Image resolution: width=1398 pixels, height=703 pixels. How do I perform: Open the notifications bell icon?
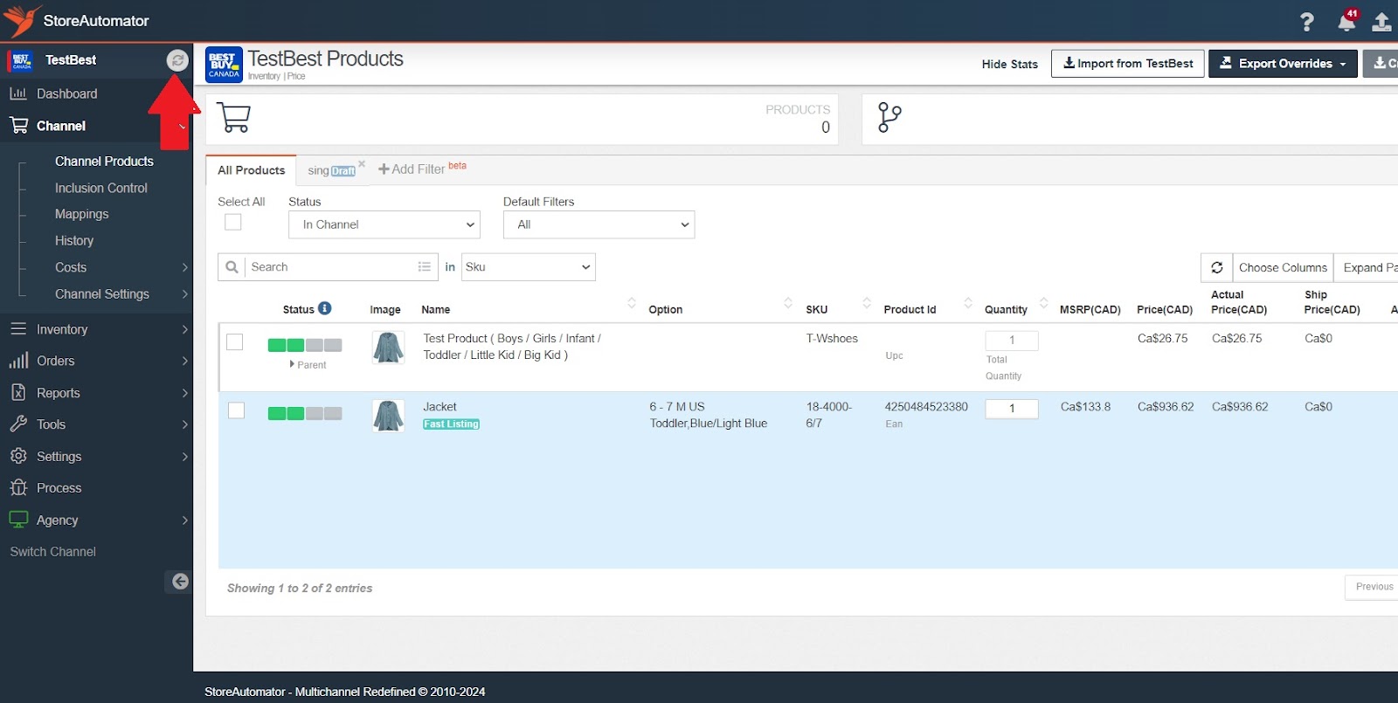(1346, 22)
